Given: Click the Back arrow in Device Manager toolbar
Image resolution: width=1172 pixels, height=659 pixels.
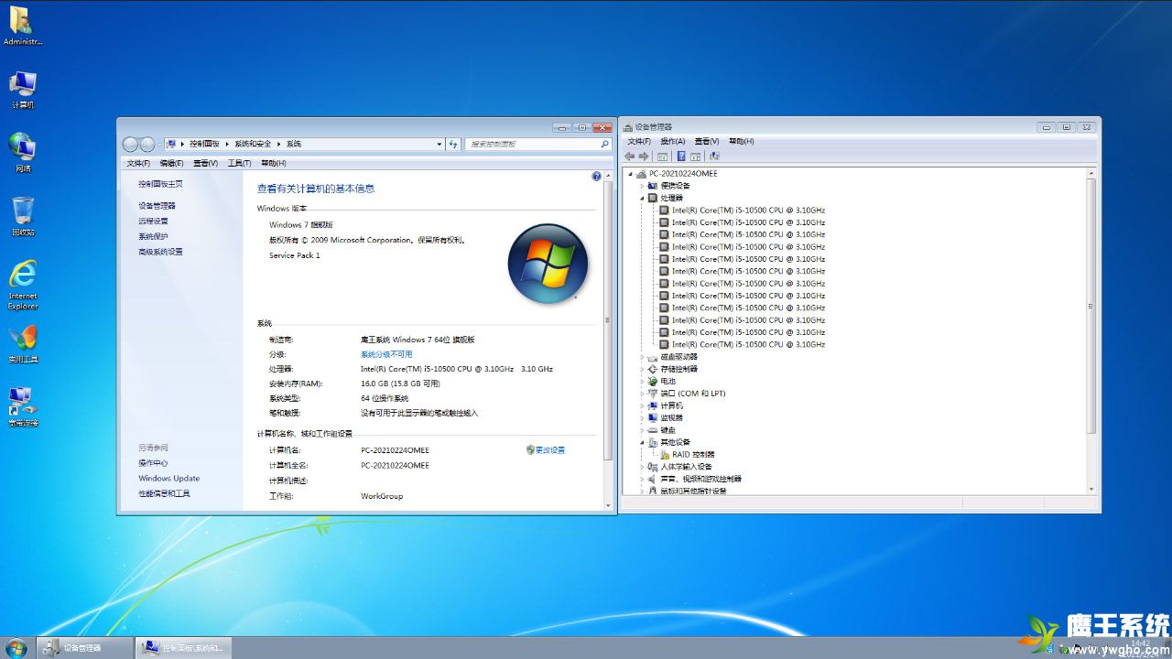Looking at the screenshot, I should pos(630,156).
